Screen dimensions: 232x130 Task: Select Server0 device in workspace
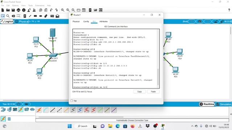(53, 33)
